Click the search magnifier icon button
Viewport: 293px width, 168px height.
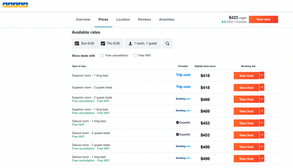(x=167, y=43)
